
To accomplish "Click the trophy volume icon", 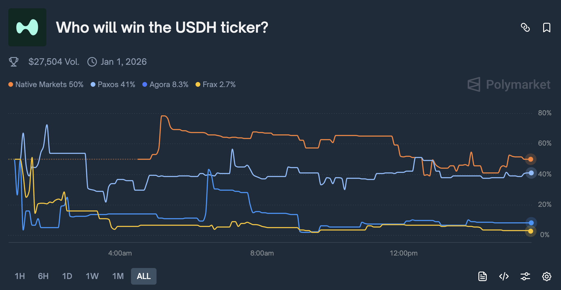I will point(13,62).
